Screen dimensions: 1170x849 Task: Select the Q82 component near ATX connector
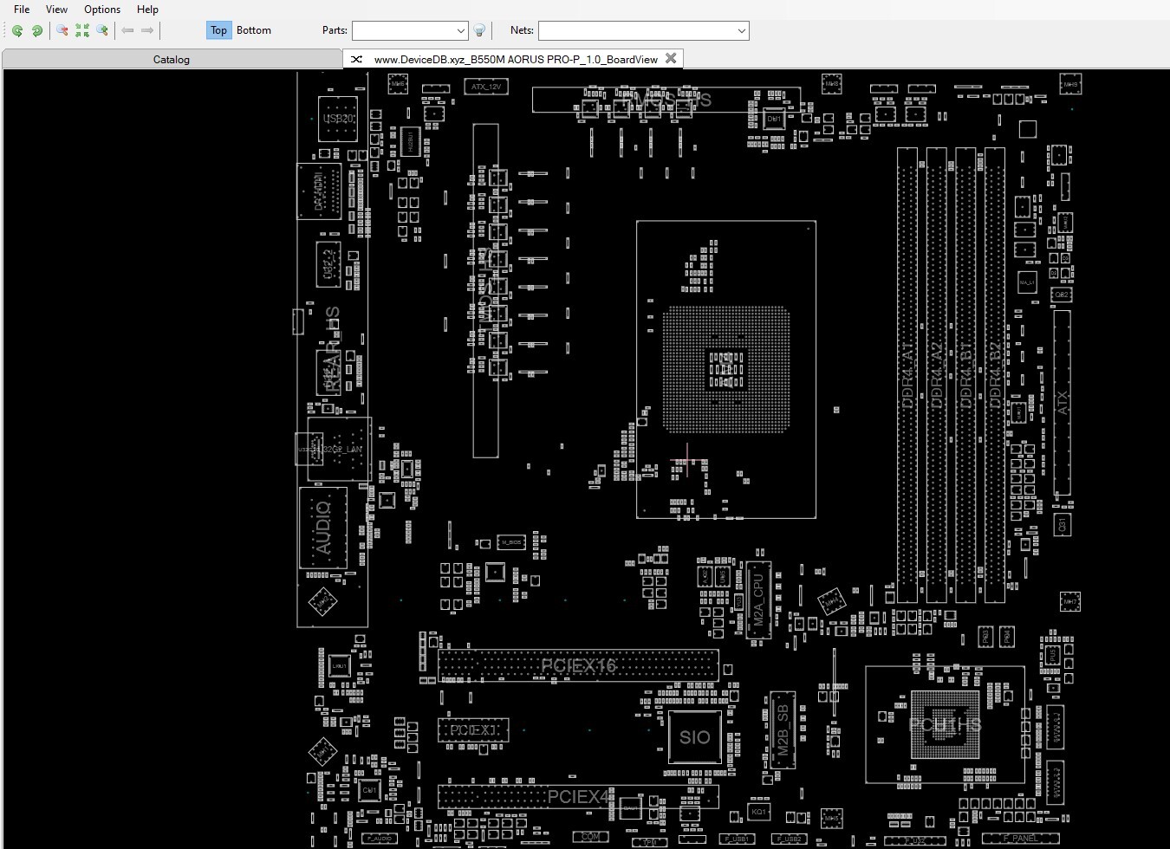(x=1062, y=295)
